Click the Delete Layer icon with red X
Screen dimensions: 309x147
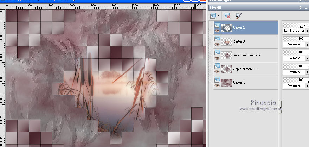227,16
